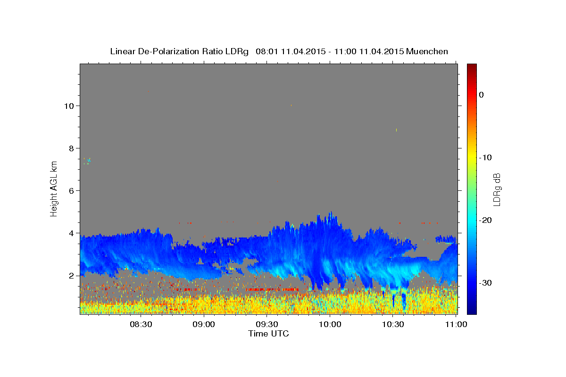Image resolution: width=566 pixels, height=377 pixels.
Task: Click the height tick label 2
Action: coord(72,275)
